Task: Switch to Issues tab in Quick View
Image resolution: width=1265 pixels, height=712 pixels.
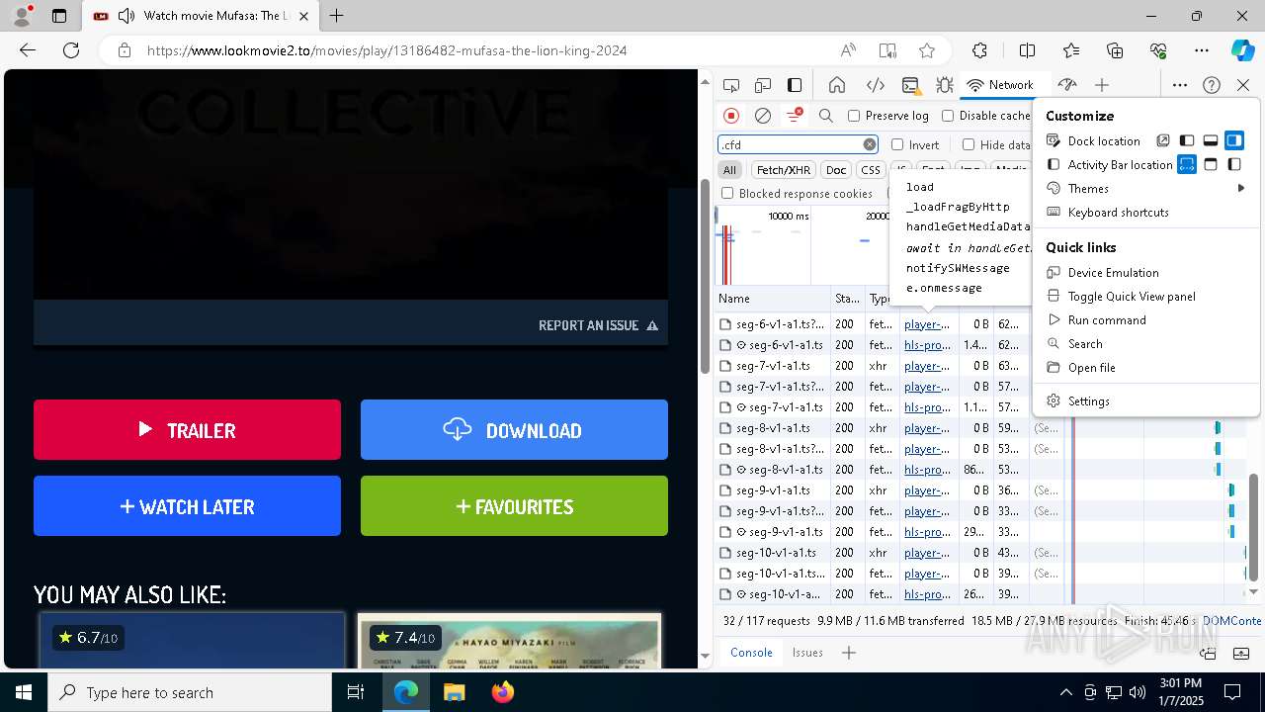Action: pyautogui.click(x=807, y=653)
